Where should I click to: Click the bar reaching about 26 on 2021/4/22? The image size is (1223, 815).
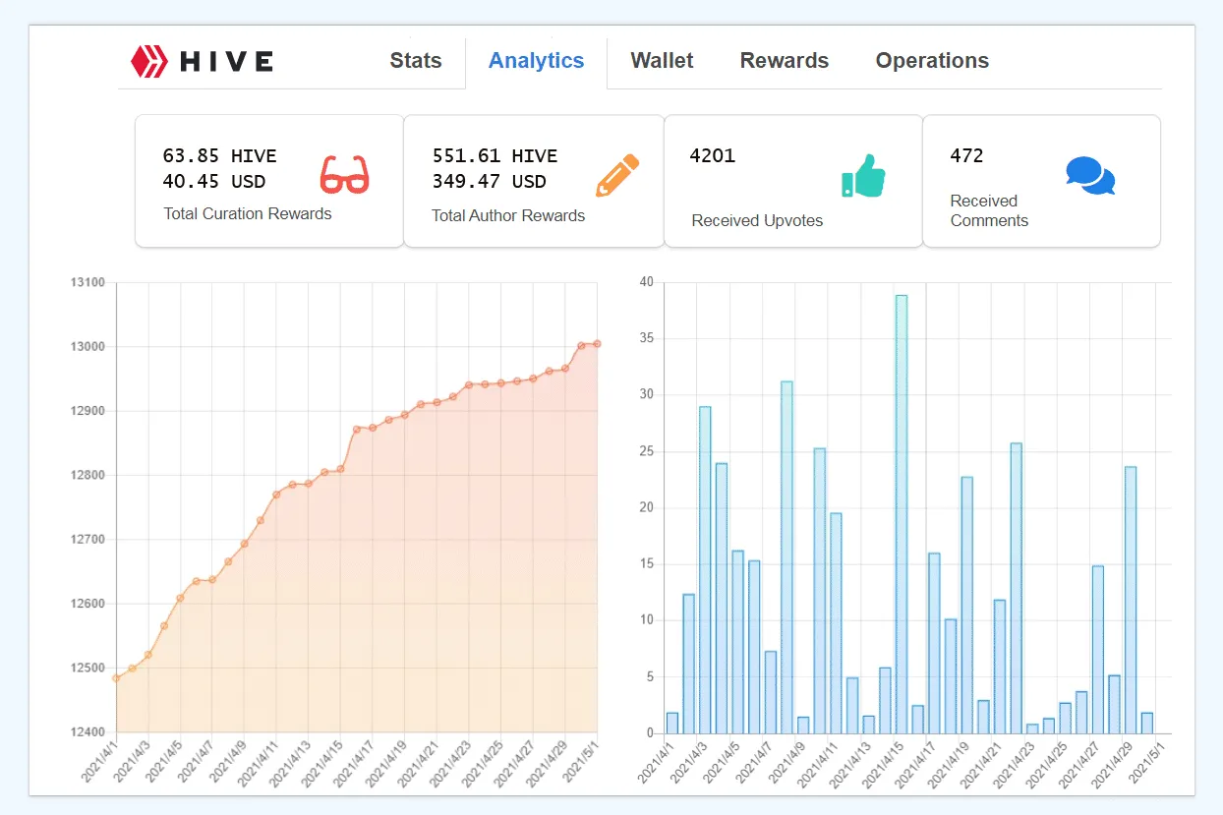[x=1016, y=588]
